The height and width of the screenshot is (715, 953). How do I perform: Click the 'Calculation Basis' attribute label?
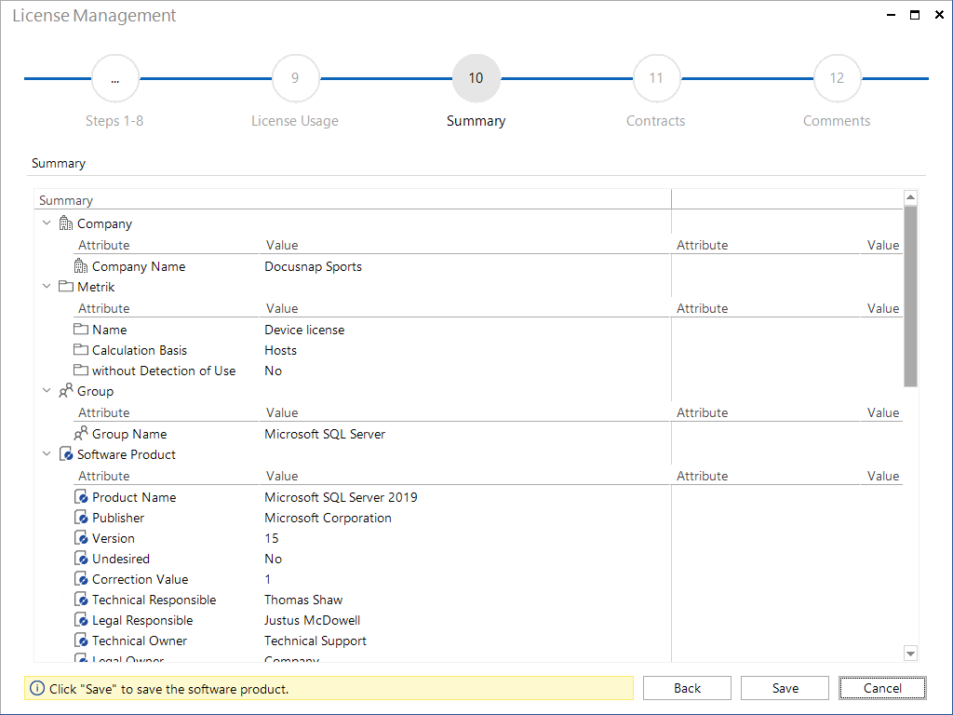click(x=140, y=350)
